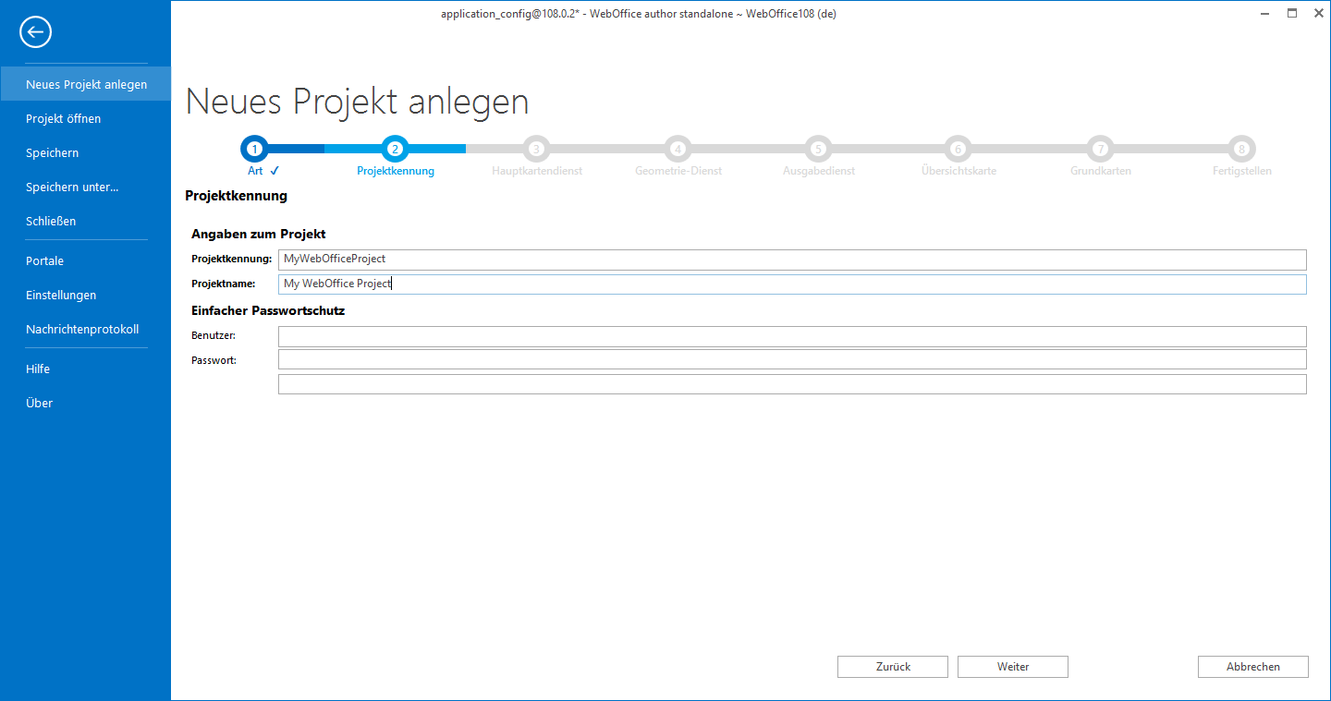This screenshot has height=701, width=1331.
Task: Click wizard step 1 Art circle
Action: 255,149
